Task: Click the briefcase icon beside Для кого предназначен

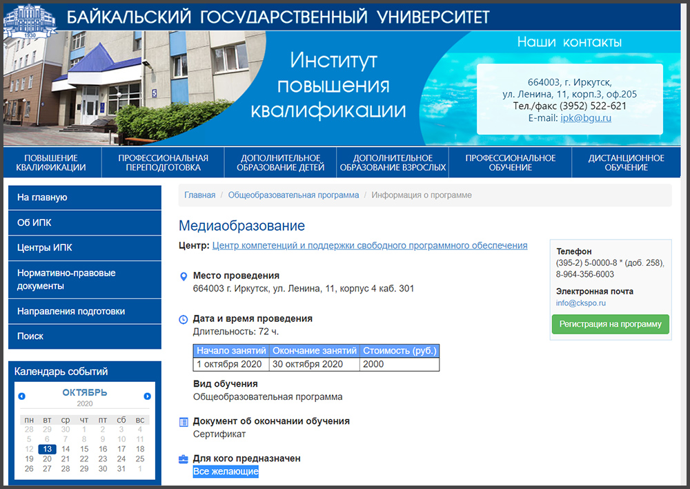Action: pyautogui.click(x=184, y=459)
